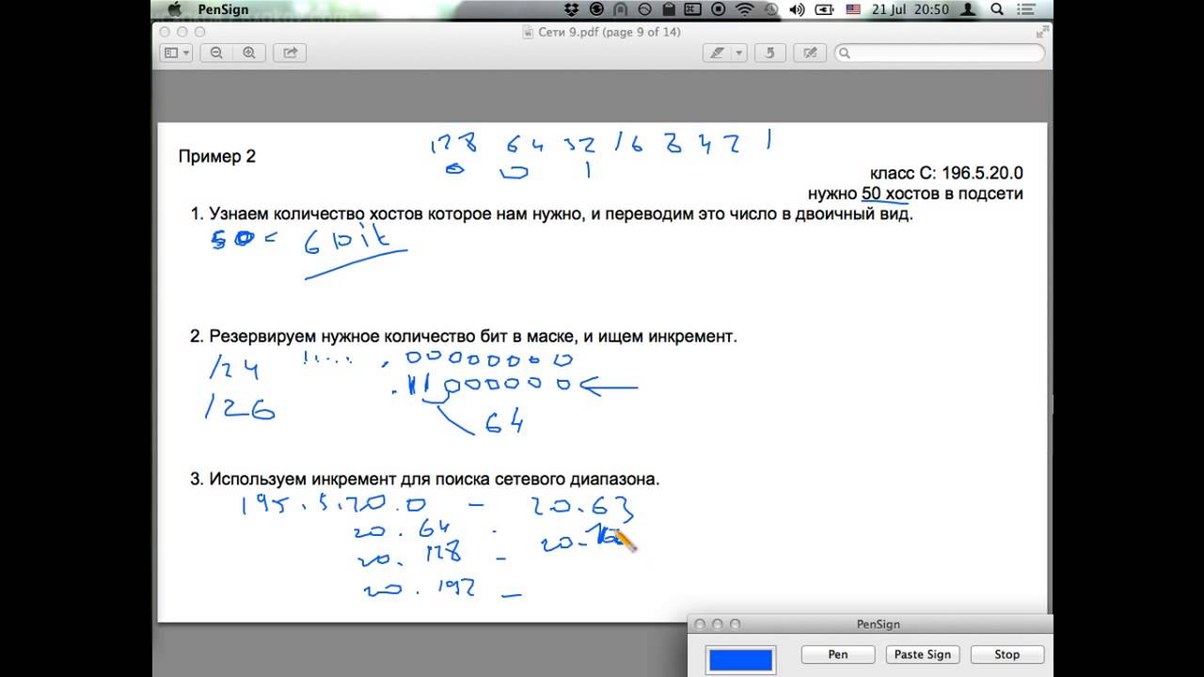Click the Wi-Fi status icon

point(745,9)
